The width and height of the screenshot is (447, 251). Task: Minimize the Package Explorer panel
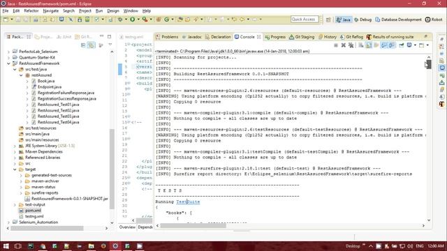[102, 36]
